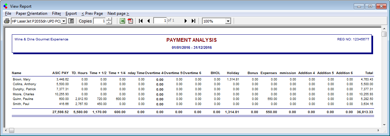390x136 pixels.
Task: Open printer properties icon beside printer list
Action: click(x=71, y=21)
